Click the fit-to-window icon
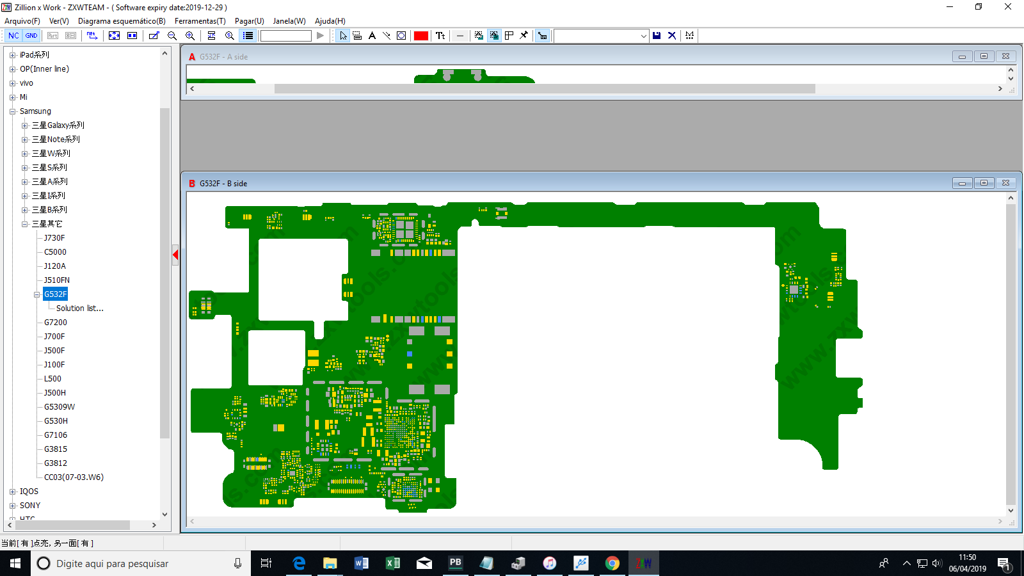 point(114,36)
